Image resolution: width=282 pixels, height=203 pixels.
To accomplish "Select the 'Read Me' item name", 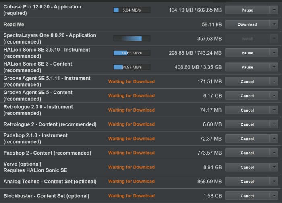I will click(14, 24).
